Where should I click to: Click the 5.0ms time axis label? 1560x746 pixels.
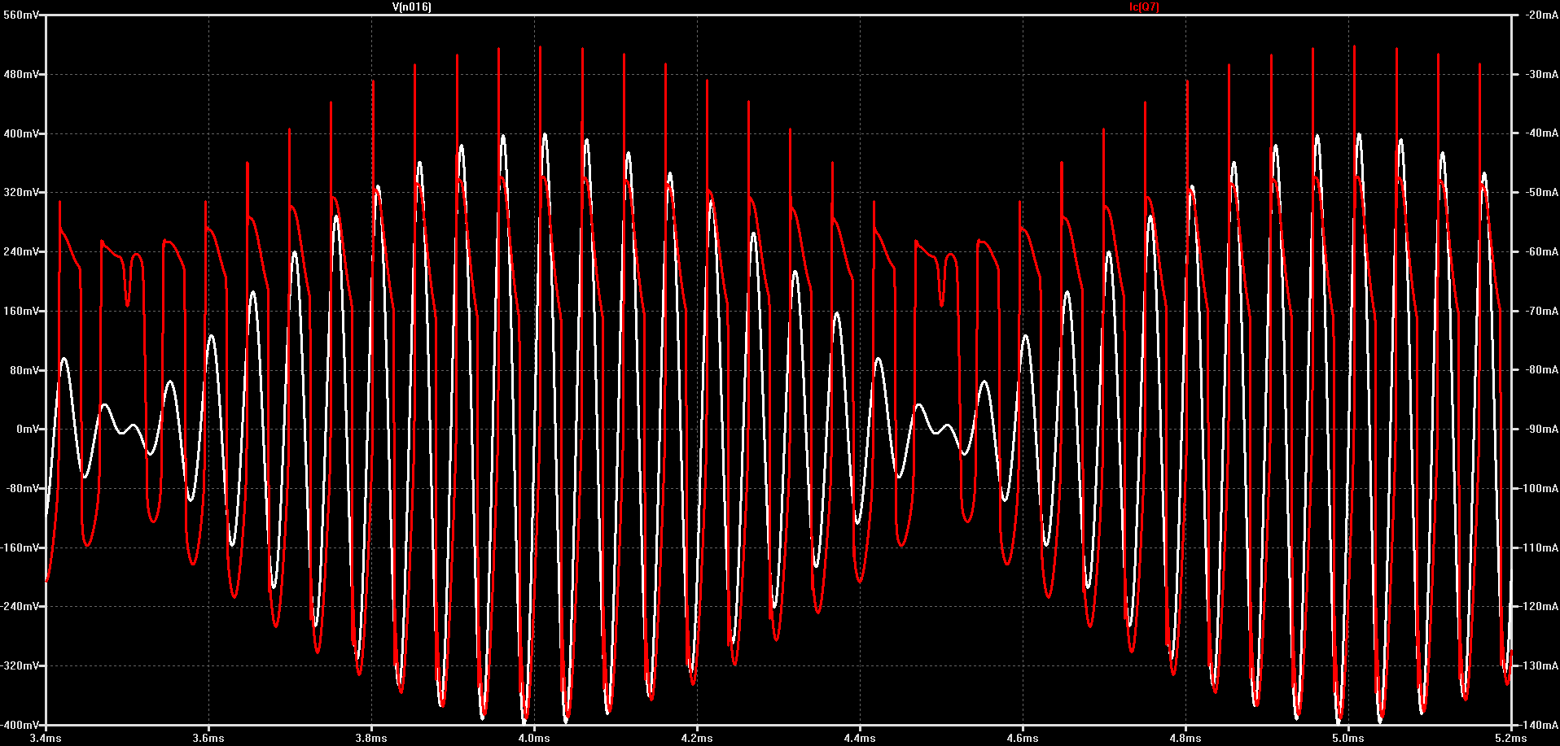pos(1348,739)
